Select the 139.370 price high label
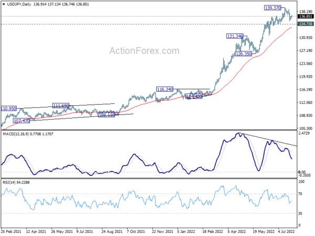This screenshot has width=315, height=236. point(272,8)
